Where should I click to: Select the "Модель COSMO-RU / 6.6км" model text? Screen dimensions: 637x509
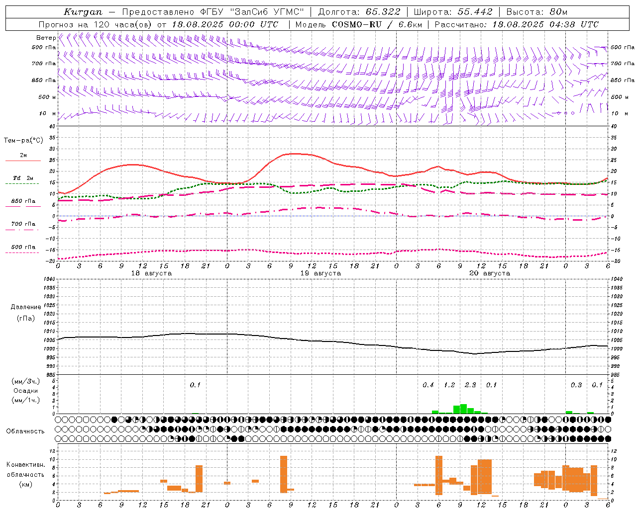coord(359,24)
